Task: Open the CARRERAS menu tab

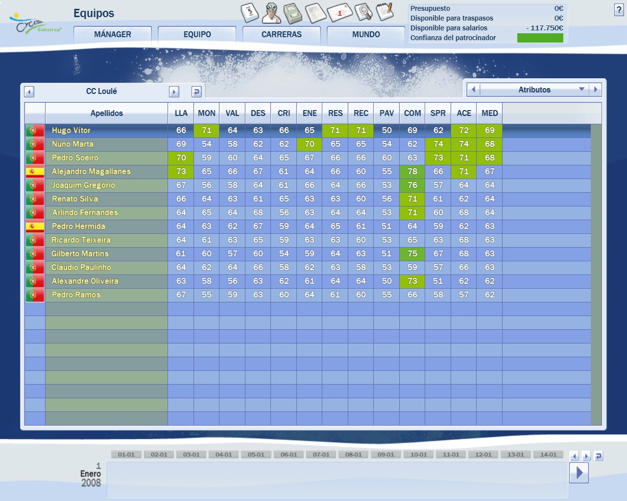Action: [281, 35]
